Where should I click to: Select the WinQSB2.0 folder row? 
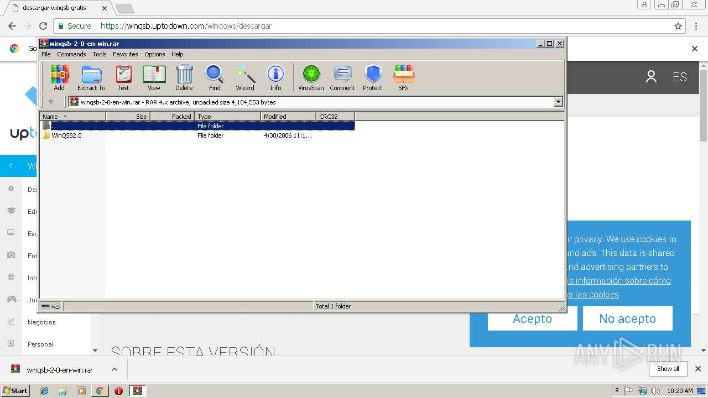click(x=197, y=135)
